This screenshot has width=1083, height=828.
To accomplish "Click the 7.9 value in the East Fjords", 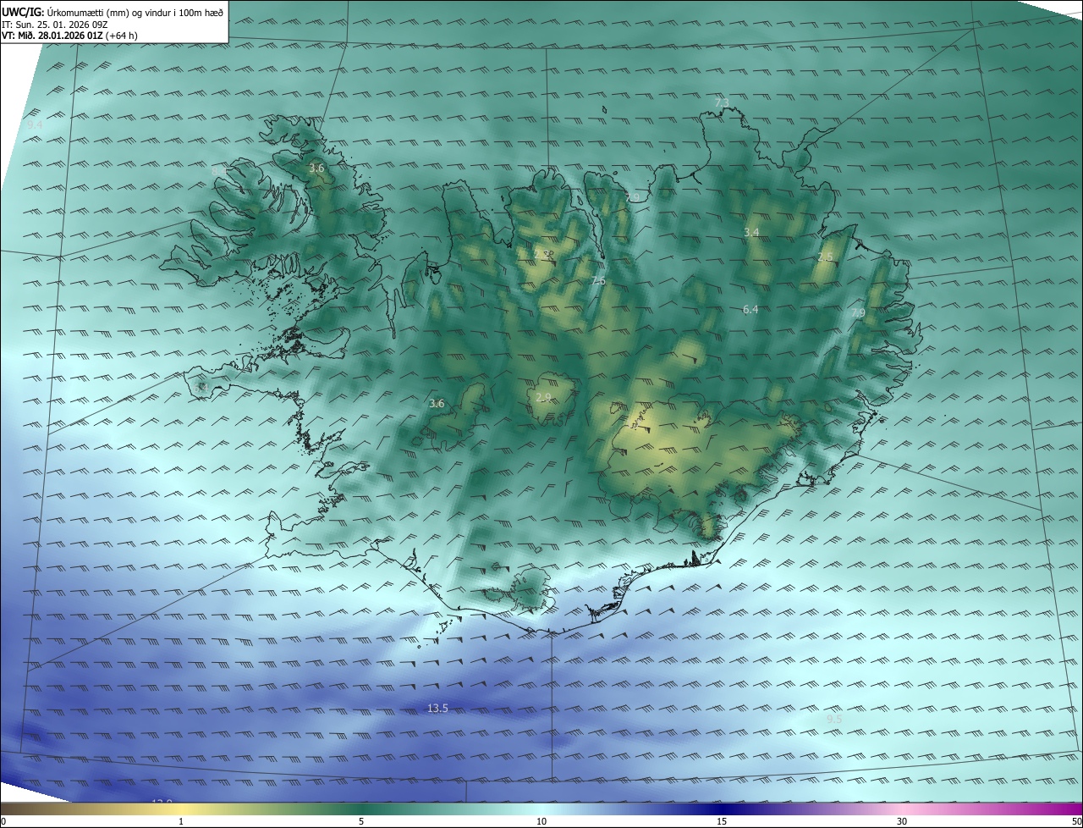I will [x=858, y=313].
